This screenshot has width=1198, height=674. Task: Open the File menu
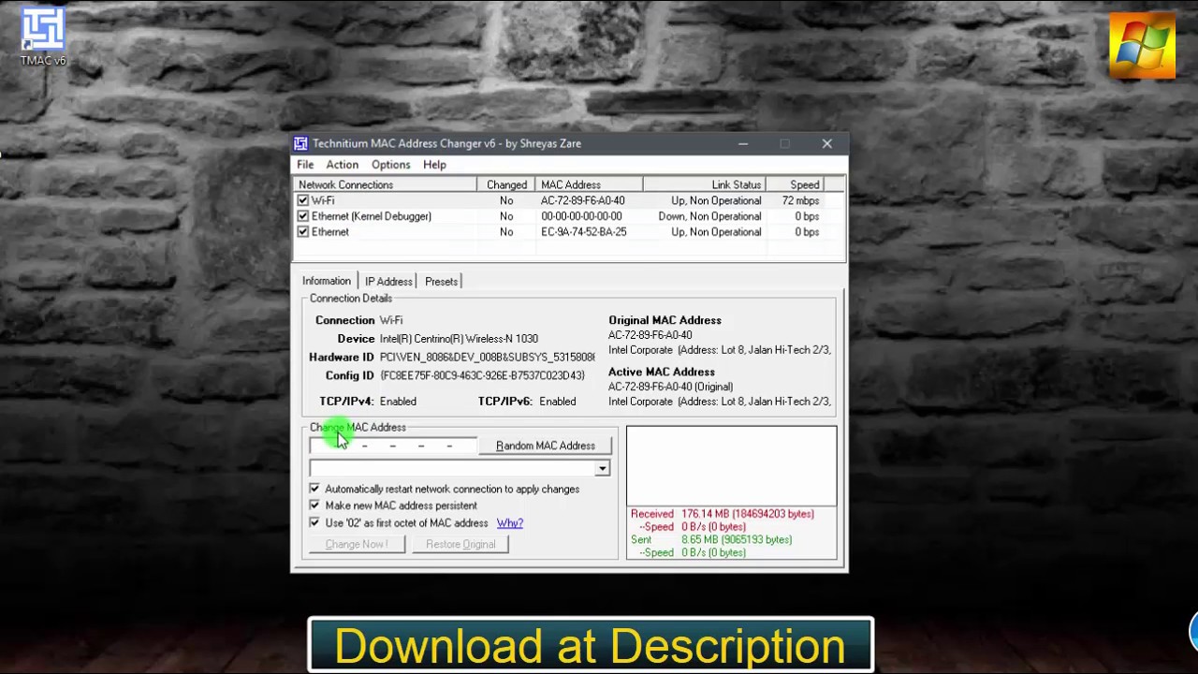click(305, 165)
